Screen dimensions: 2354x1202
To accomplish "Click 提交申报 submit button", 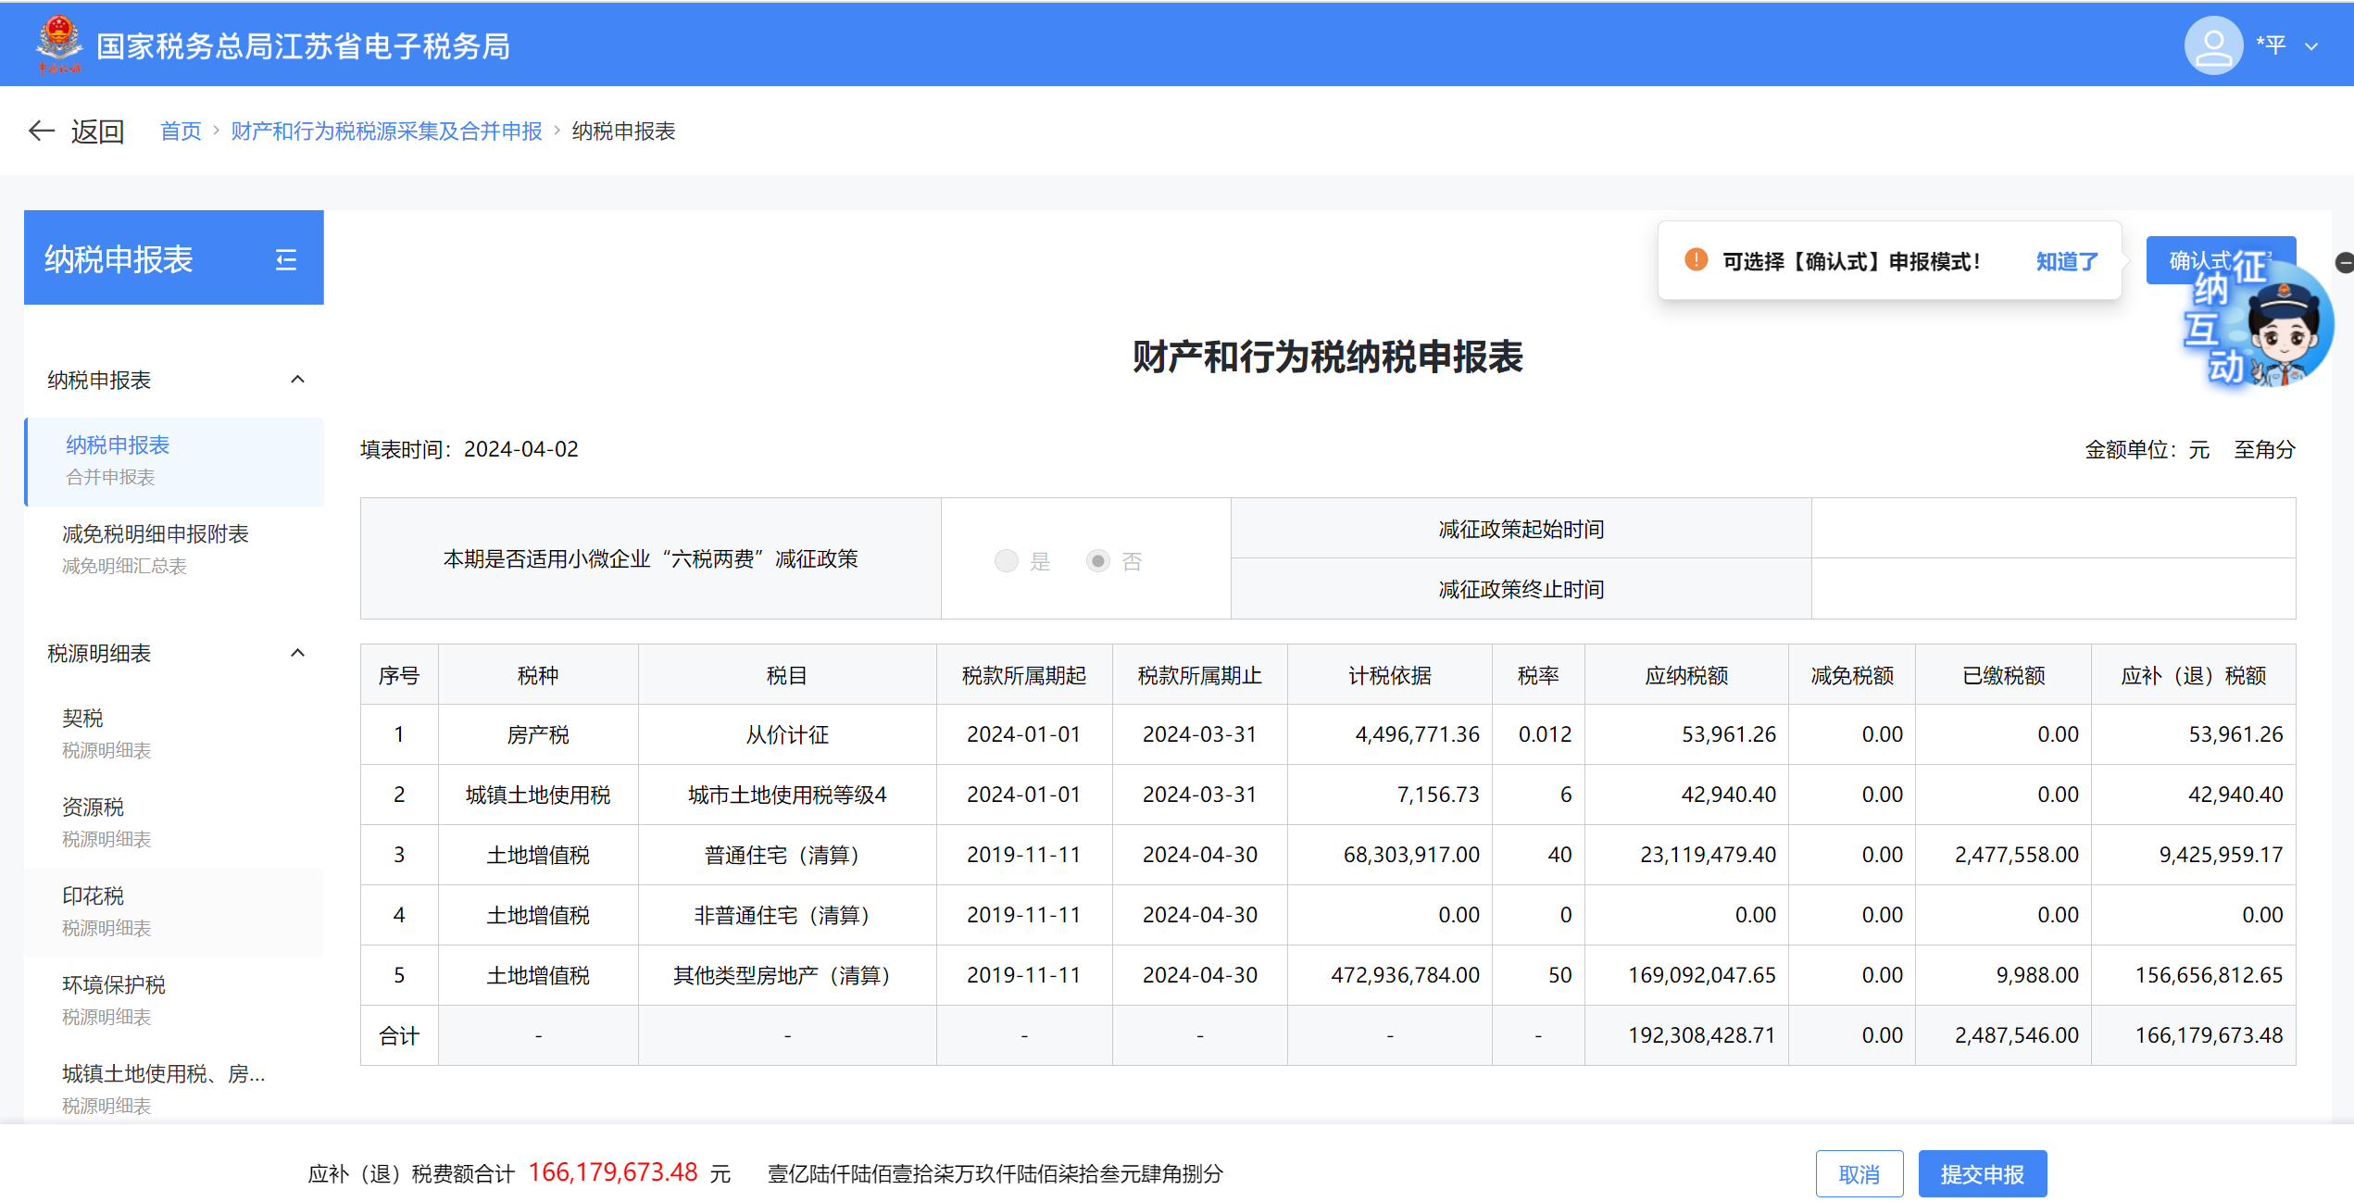I will 1982,1174.
